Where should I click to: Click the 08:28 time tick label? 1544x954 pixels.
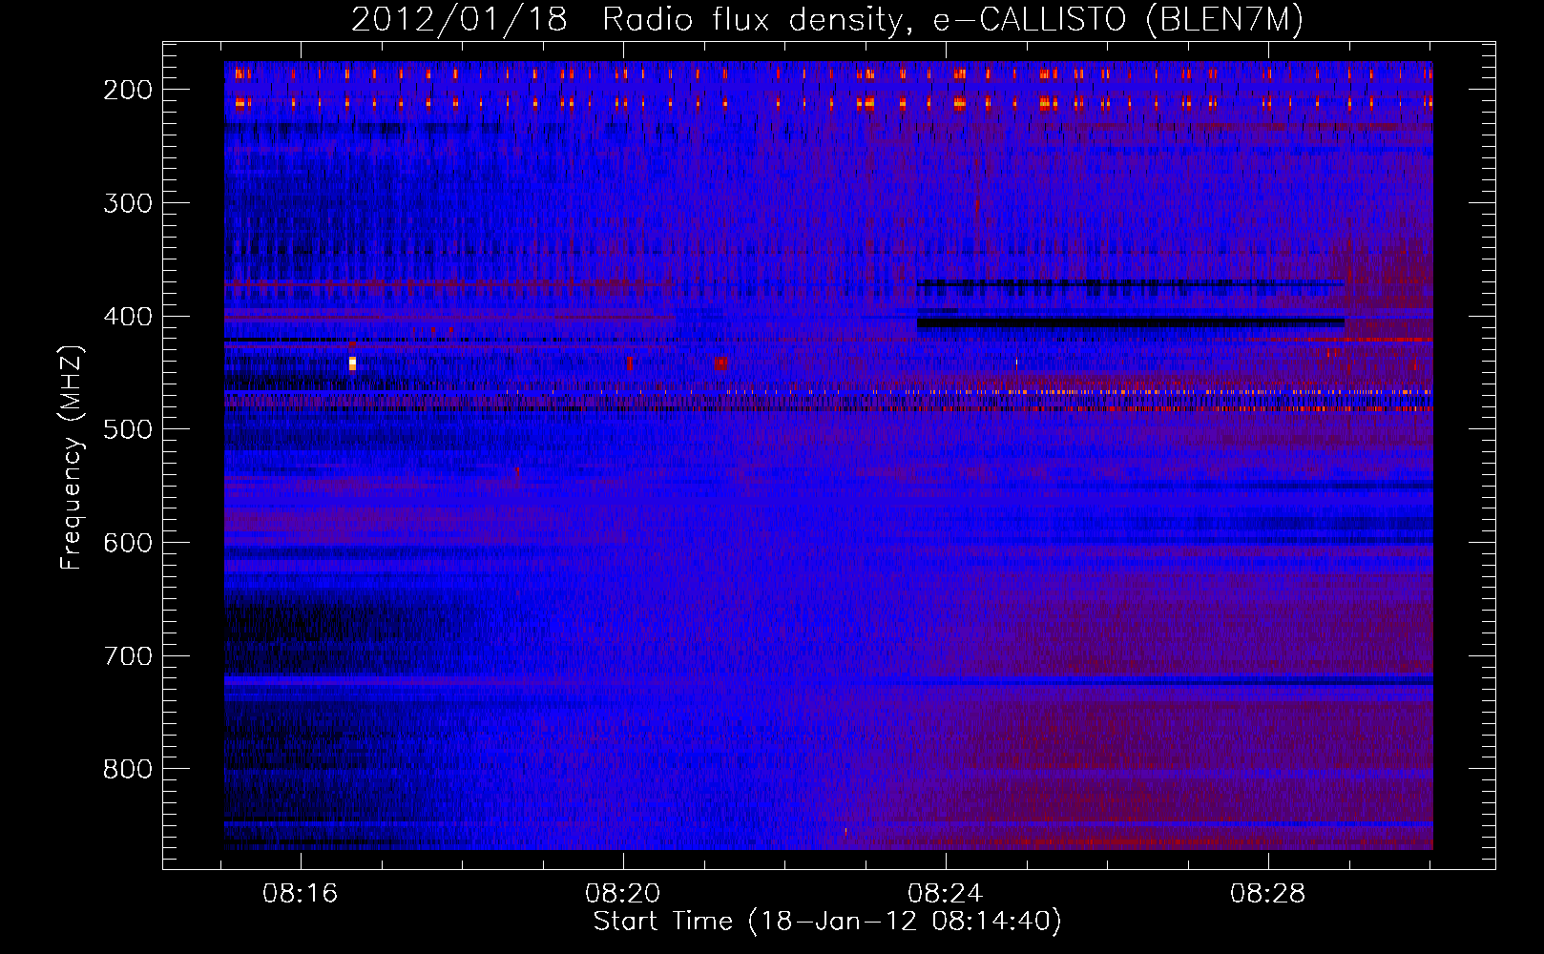point(1268,894)
